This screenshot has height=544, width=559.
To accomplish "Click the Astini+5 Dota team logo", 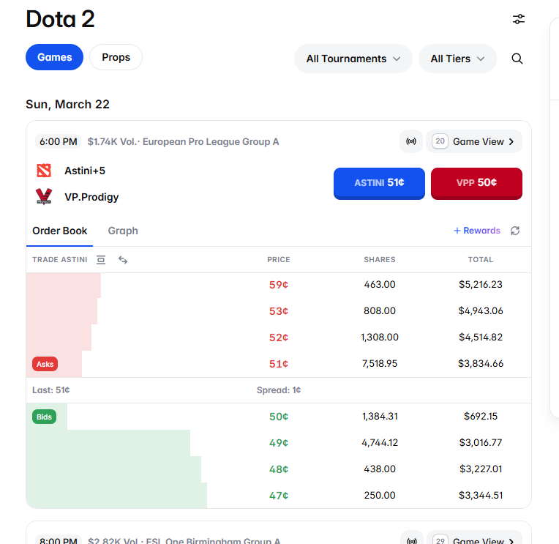I will [44, 171].
